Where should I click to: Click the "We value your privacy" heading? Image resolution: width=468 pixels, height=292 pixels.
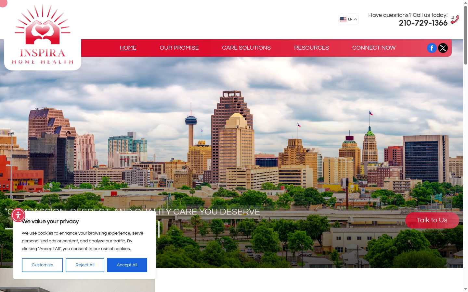[50, 222]
